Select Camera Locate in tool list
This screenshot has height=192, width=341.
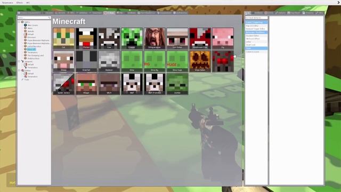coord(253,52)
